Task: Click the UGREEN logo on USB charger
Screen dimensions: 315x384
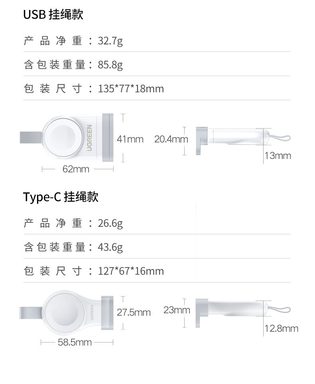Action: tap(89, 138)
